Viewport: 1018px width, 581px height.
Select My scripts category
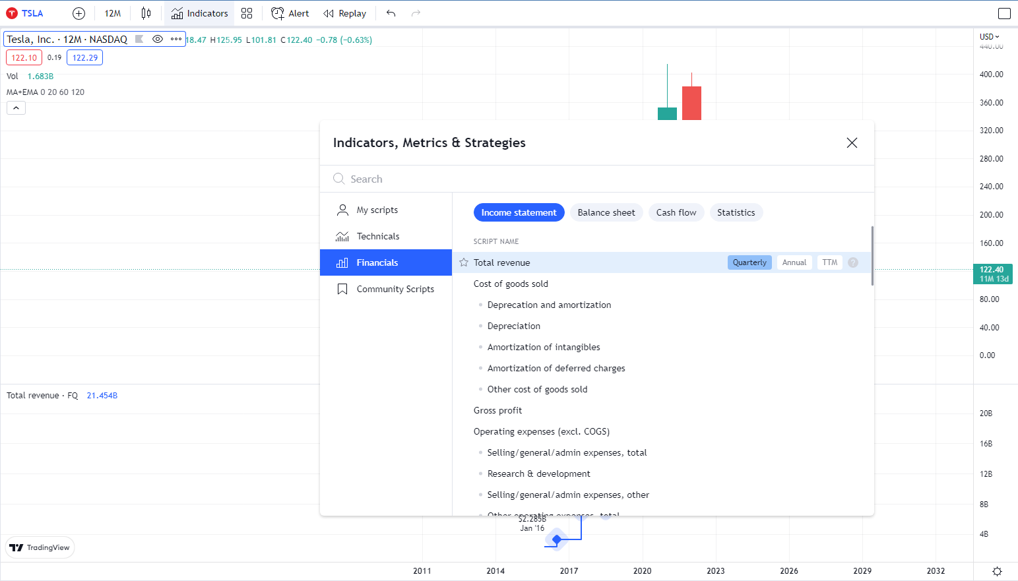pyautogui.click(x=386, y=210)
